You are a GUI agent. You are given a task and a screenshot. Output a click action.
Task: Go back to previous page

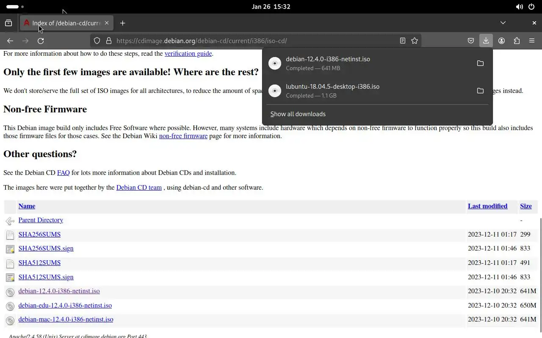tap(10, 41)
